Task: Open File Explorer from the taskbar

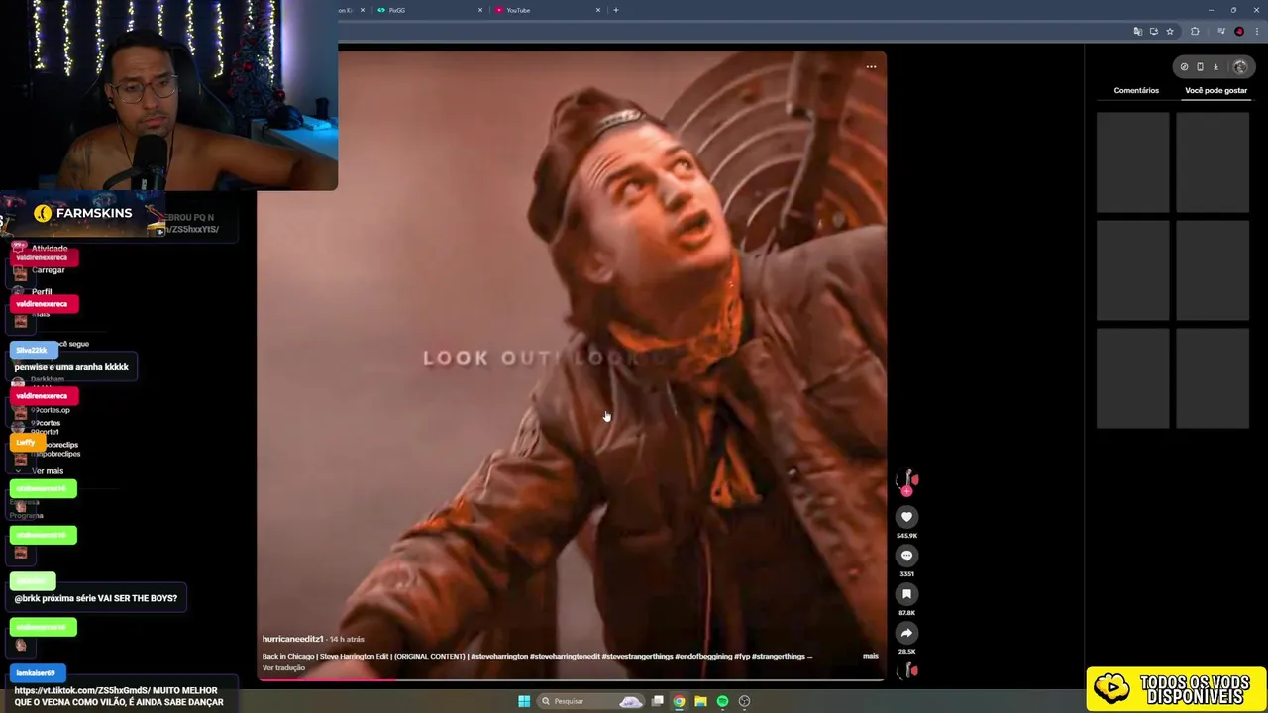Action: (700, 701)
